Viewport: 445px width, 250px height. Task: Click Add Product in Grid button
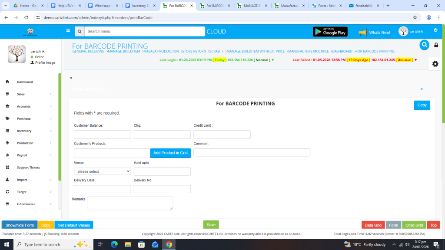coord(170,153)
